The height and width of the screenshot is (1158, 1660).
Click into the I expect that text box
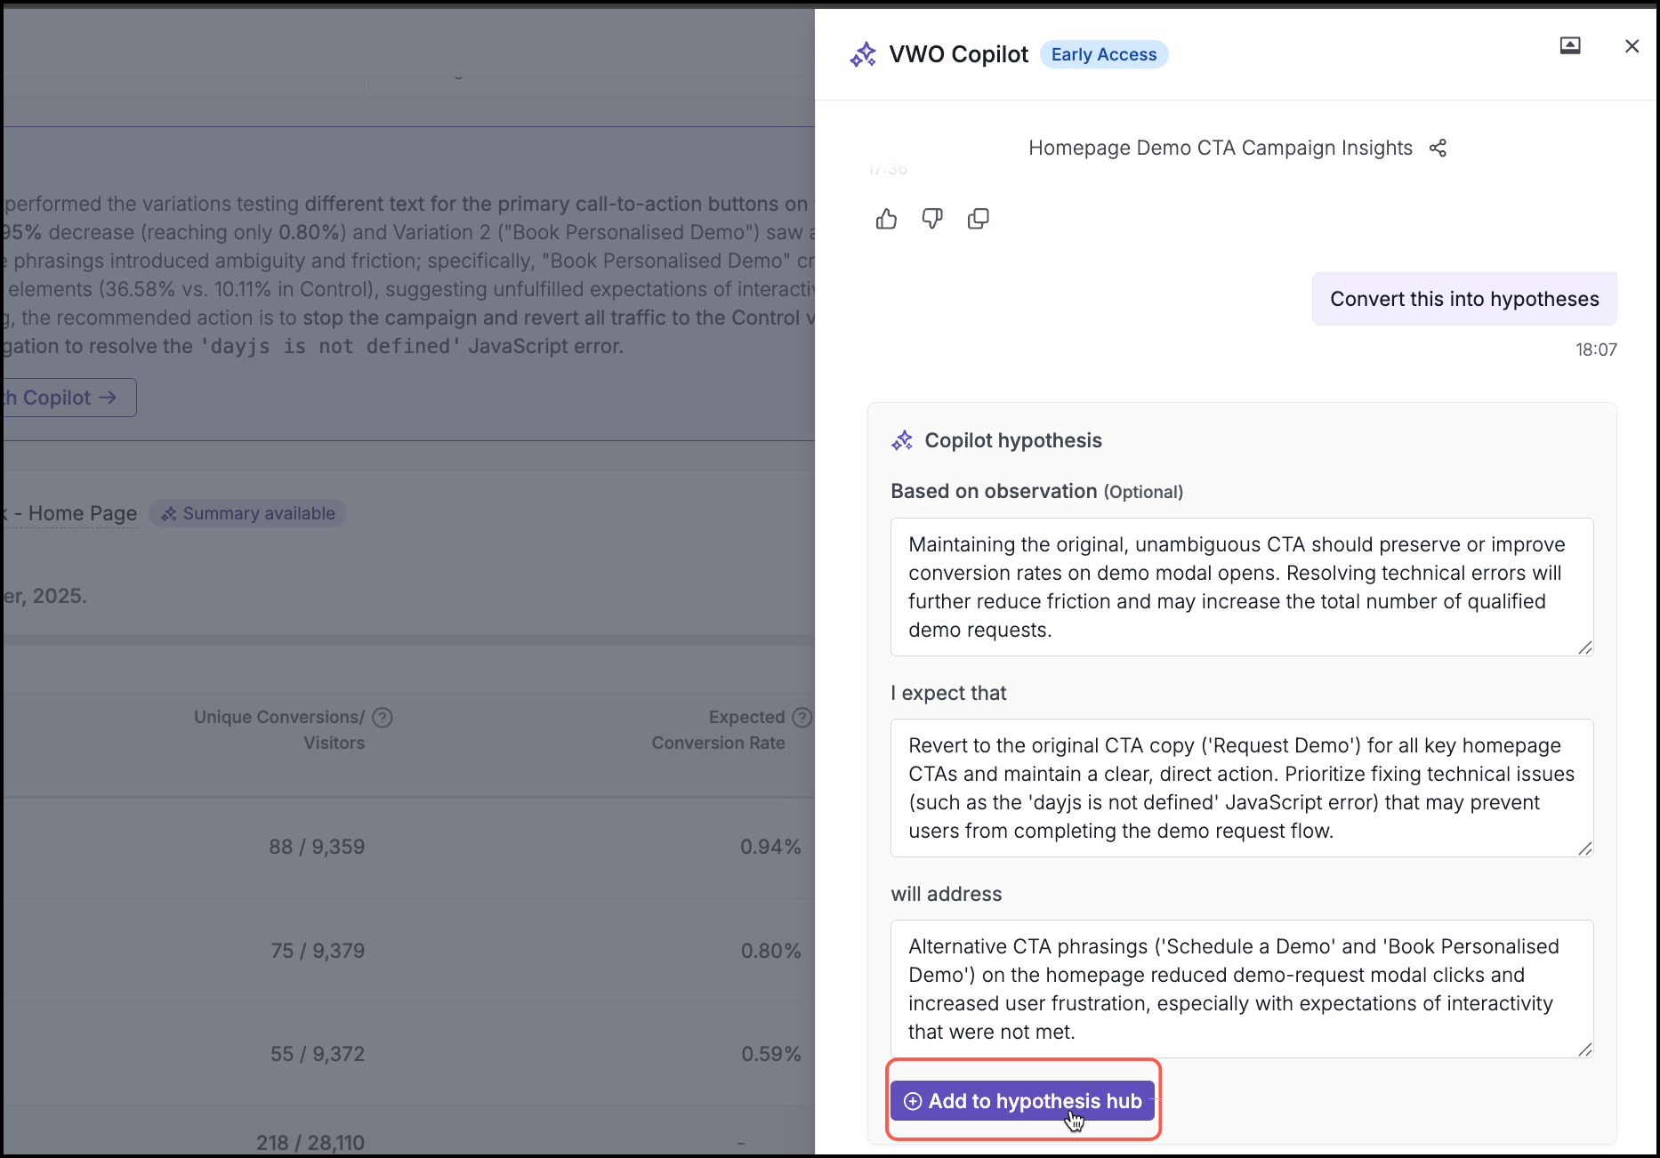tap(1241, 788)
